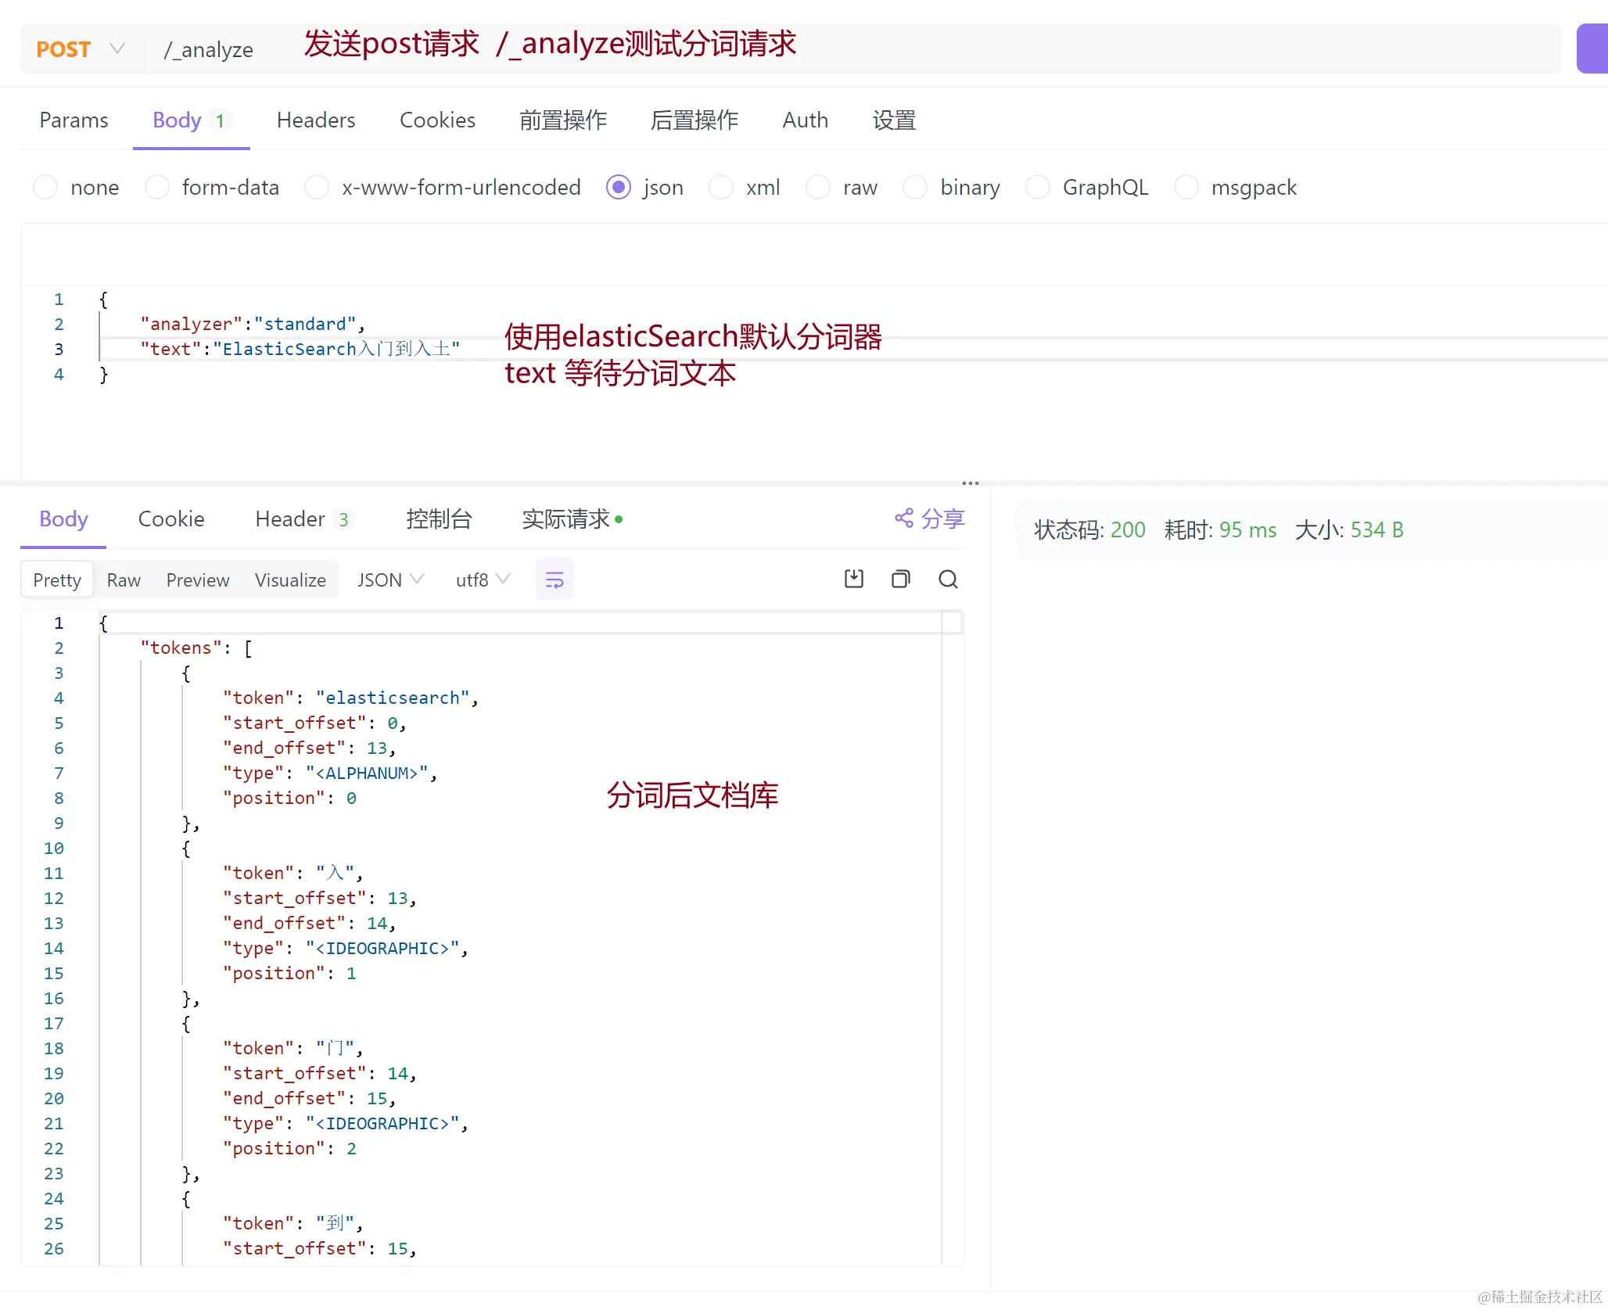The width and height of the screenshot is (1608, 1310).
Task: Click the /_analyze URL input field
Action: (208, 48)
